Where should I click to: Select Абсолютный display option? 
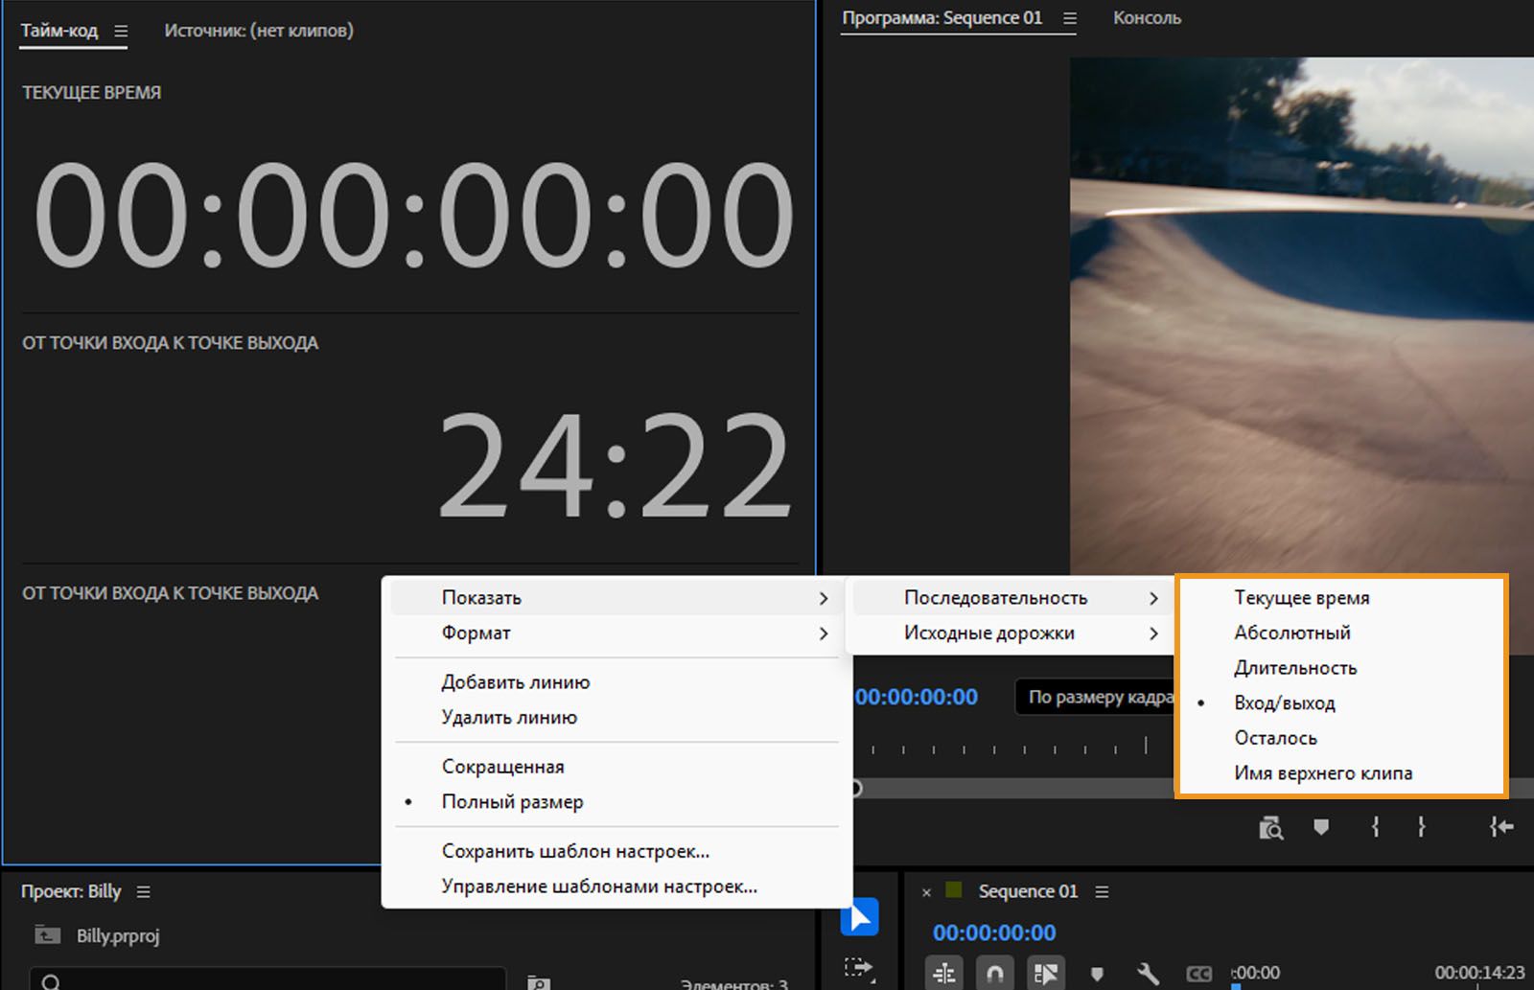1341,633
